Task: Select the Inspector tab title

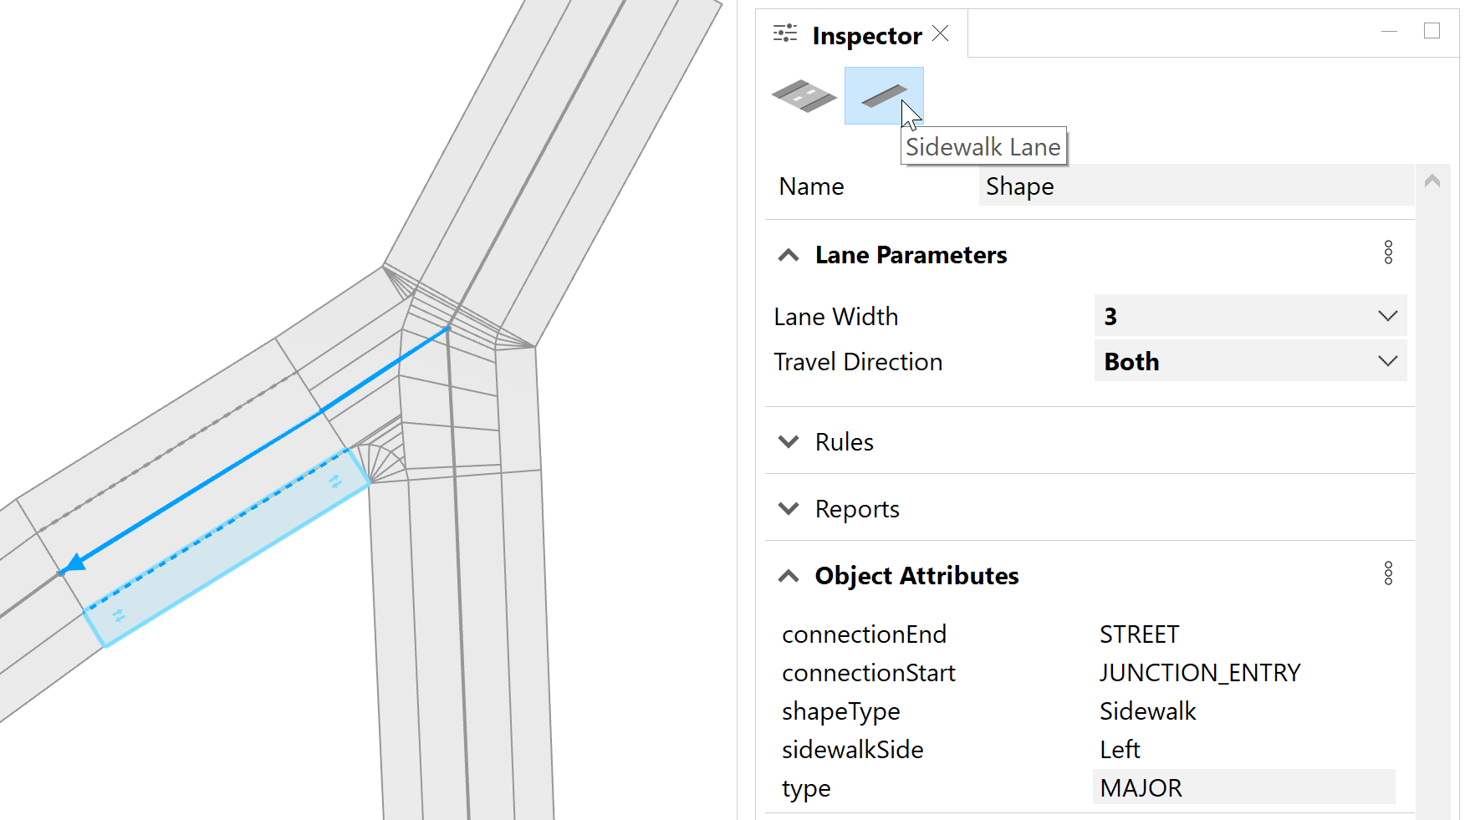Action: tap(866, 36)
